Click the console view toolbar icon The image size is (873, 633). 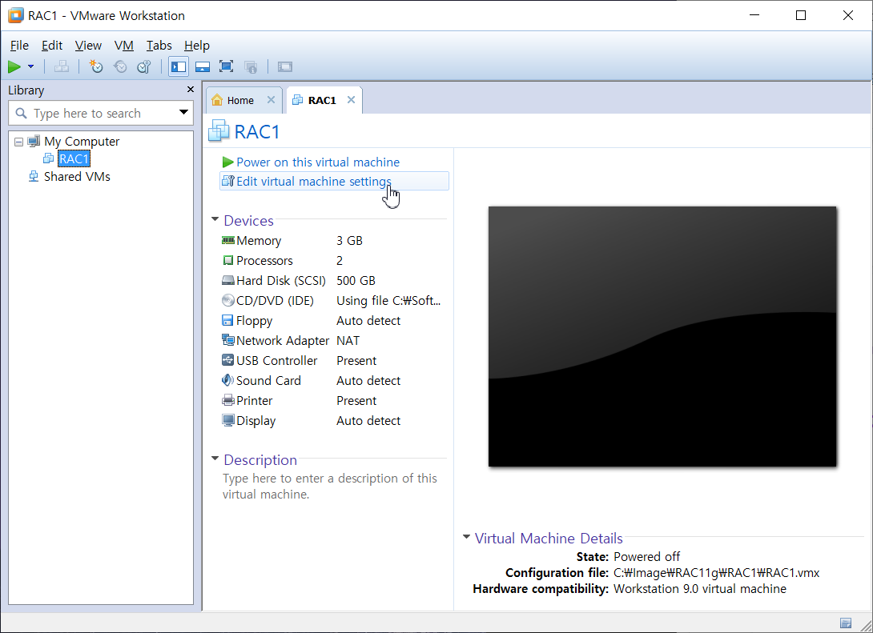point(285,67)
